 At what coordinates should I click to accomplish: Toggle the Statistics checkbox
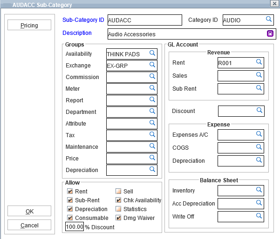coord(118,209)
